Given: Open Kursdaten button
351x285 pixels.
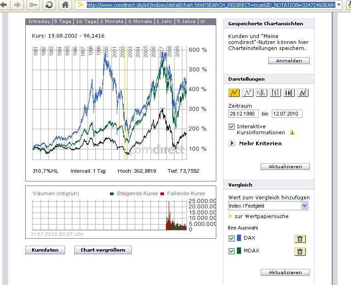Looking at the screenshot, I should click(45, 250).
